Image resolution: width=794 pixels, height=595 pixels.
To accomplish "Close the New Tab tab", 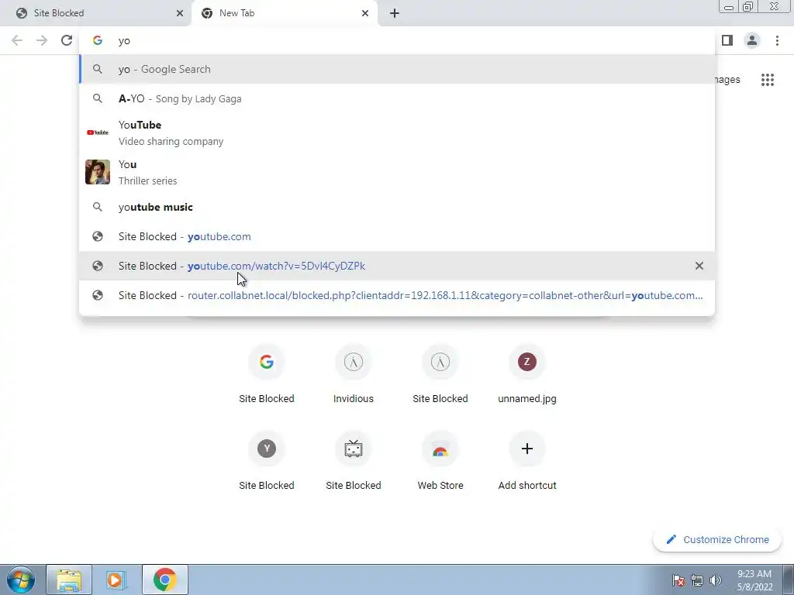I will tap(365, 13).
